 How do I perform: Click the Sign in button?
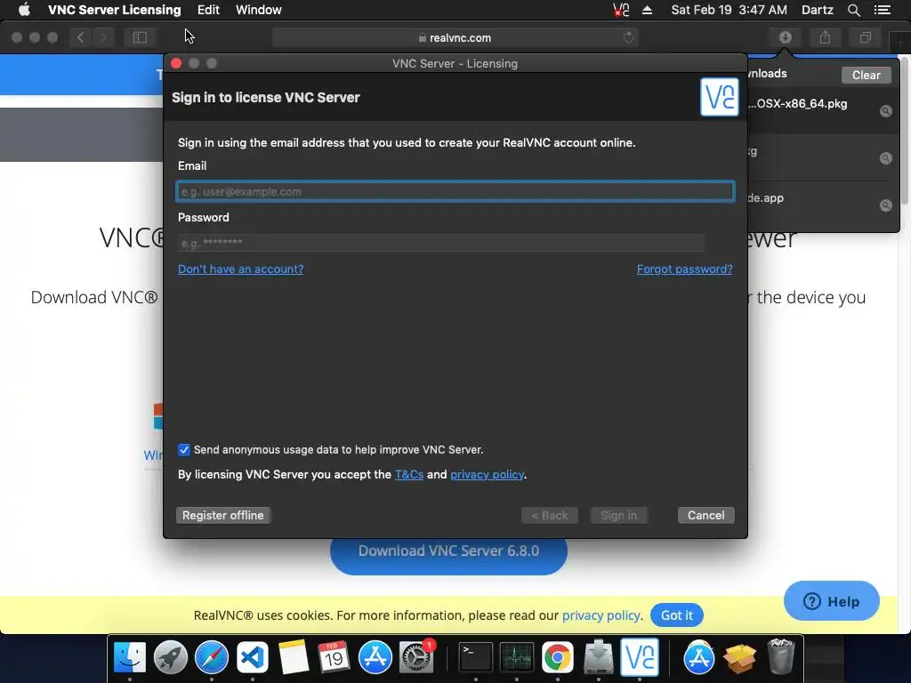click(619, 515)
